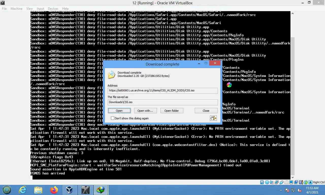325x195 pixels.
Task: Click the scrollbar up arrow in VM window
Action: pyautogui.click(x=292, y=13)
